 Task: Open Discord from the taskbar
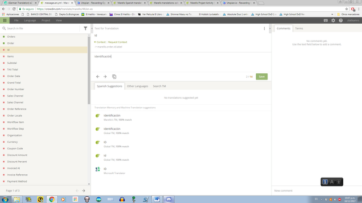coord(169,199)
